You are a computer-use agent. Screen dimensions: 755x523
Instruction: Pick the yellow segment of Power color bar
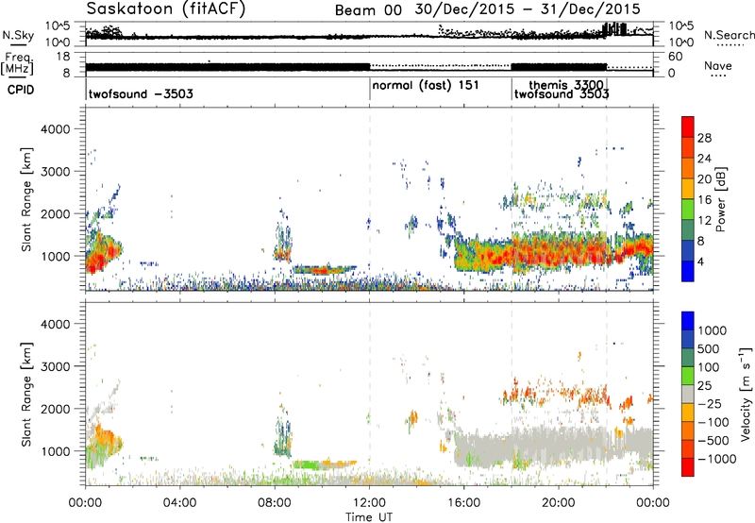click(688, 189)
